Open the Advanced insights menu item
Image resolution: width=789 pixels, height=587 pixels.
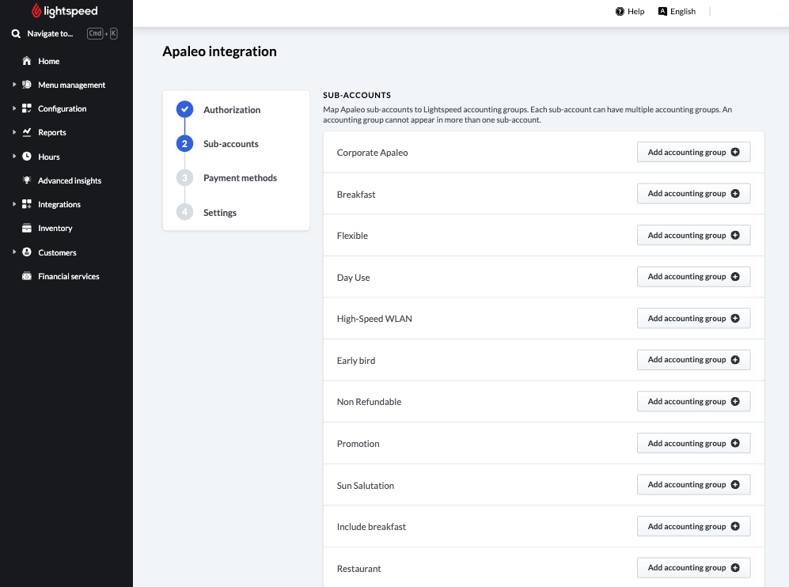pos(70,180)
